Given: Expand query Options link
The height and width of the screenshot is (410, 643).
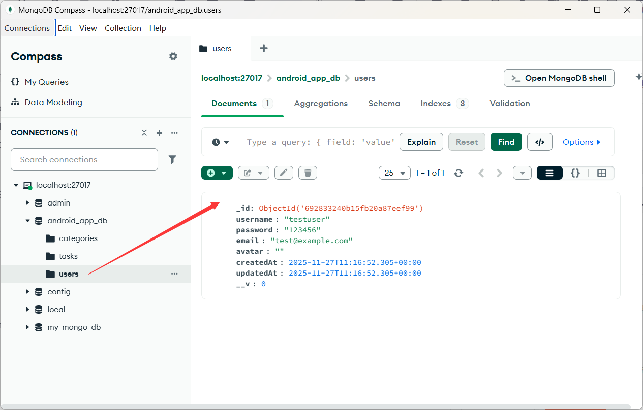Looking at the screenshot, I should 581,142.
